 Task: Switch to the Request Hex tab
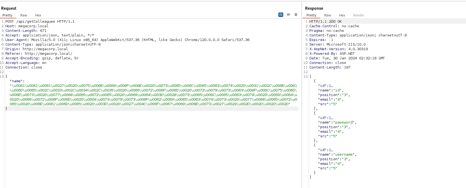point(38,15)
